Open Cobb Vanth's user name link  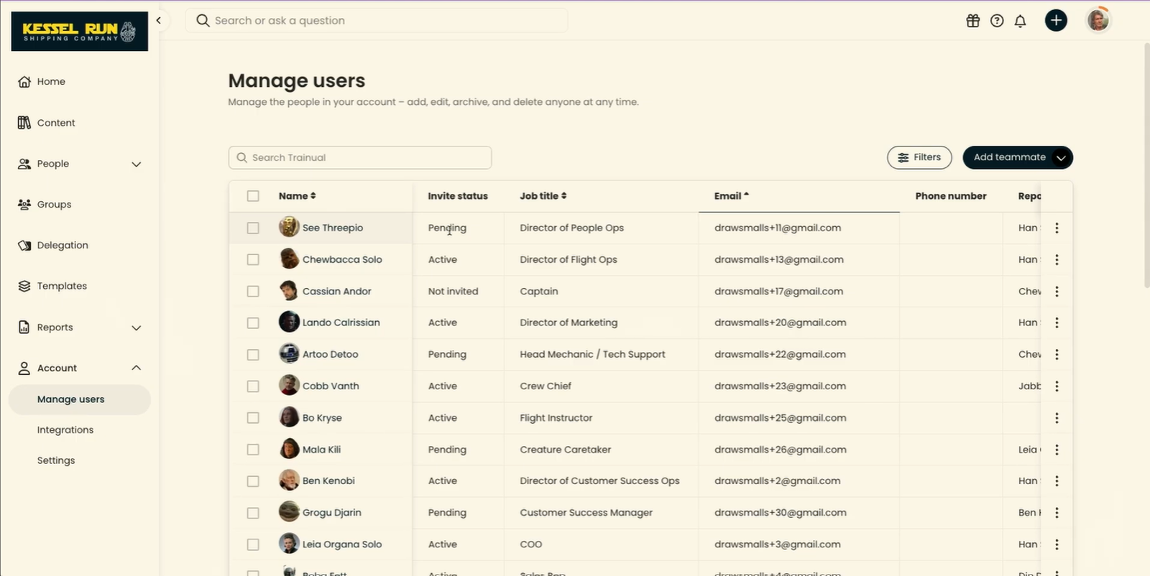point(331,386)
